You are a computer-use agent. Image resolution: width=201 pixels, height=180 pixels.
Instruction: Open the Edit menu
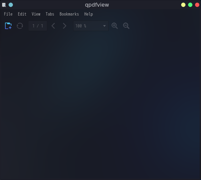point(22,14)
